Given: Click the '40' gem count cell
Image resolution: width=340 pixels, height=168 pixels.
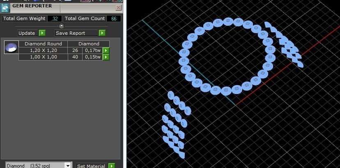Looking at the screenshot, I should click(x=75, y=57).
